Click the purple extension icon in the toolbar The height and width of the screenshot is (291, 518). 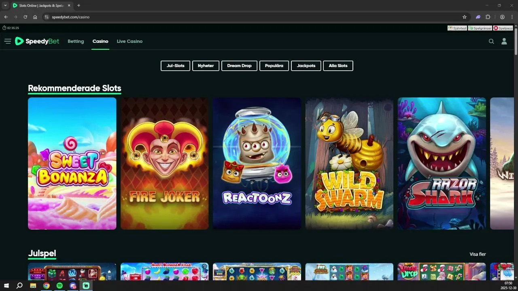[478, 17]
